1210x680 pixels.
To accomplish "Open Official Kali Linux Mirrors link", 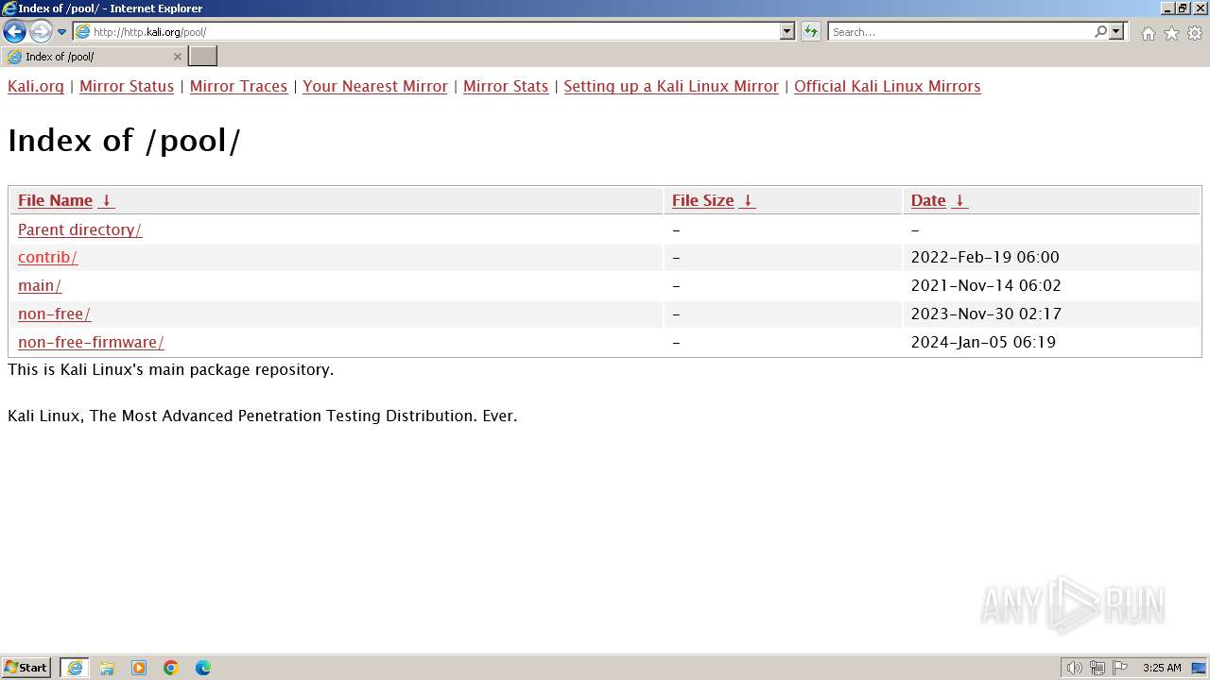I will 887,86.
